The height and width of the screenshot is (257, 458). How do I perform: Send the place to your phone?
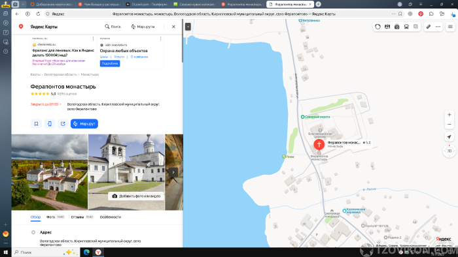50,124
